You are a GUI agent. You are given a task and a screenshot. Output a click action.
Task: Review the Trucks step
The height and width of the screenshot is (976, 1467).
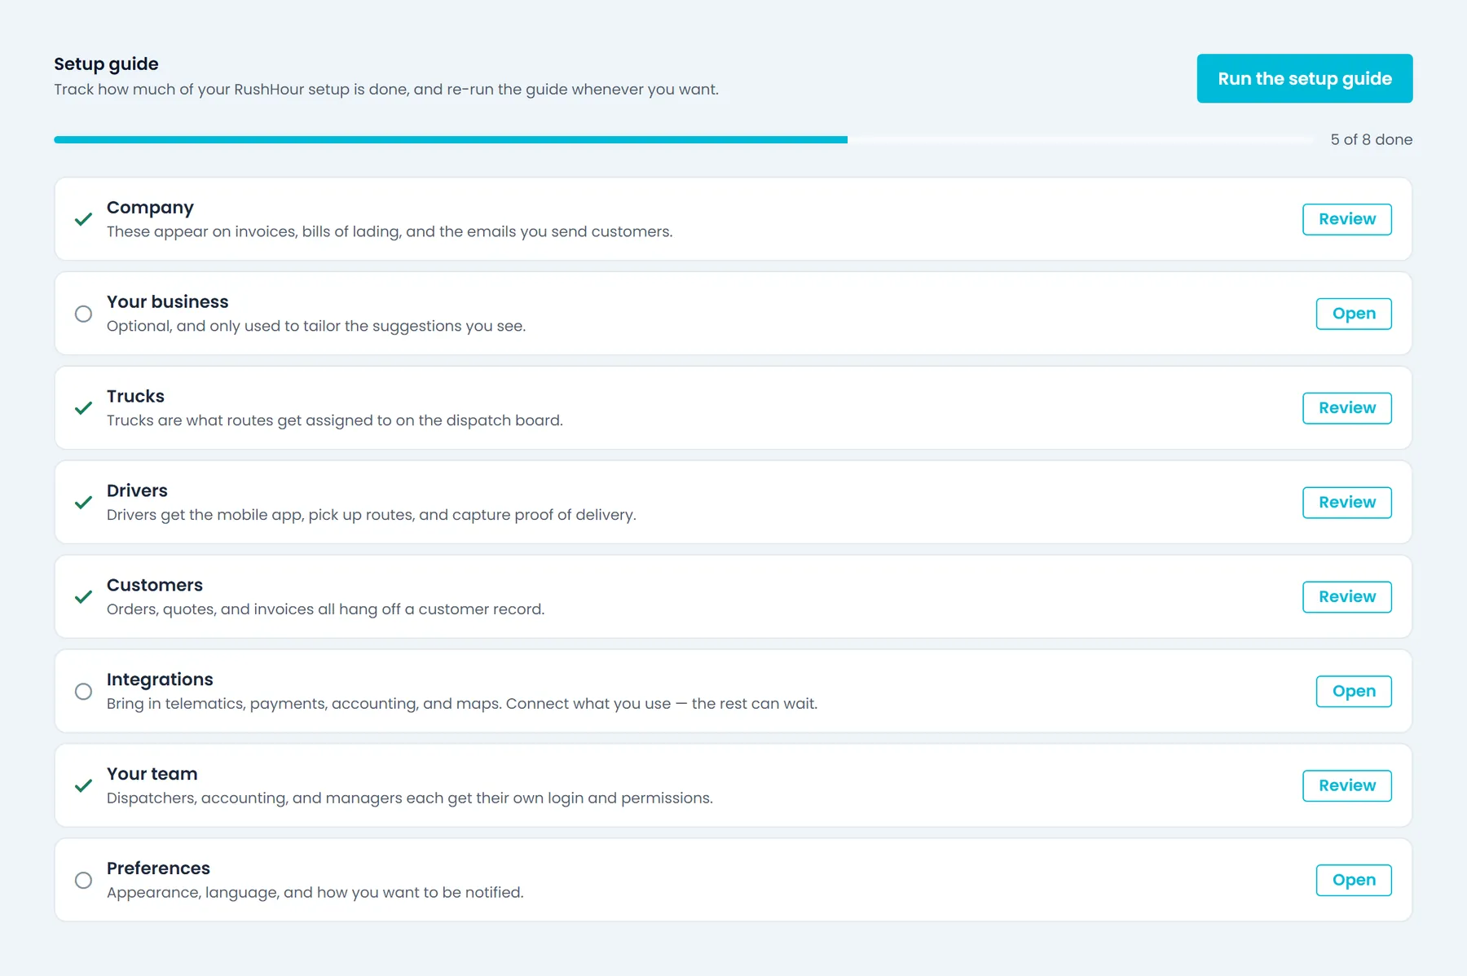pos(1347,408)
